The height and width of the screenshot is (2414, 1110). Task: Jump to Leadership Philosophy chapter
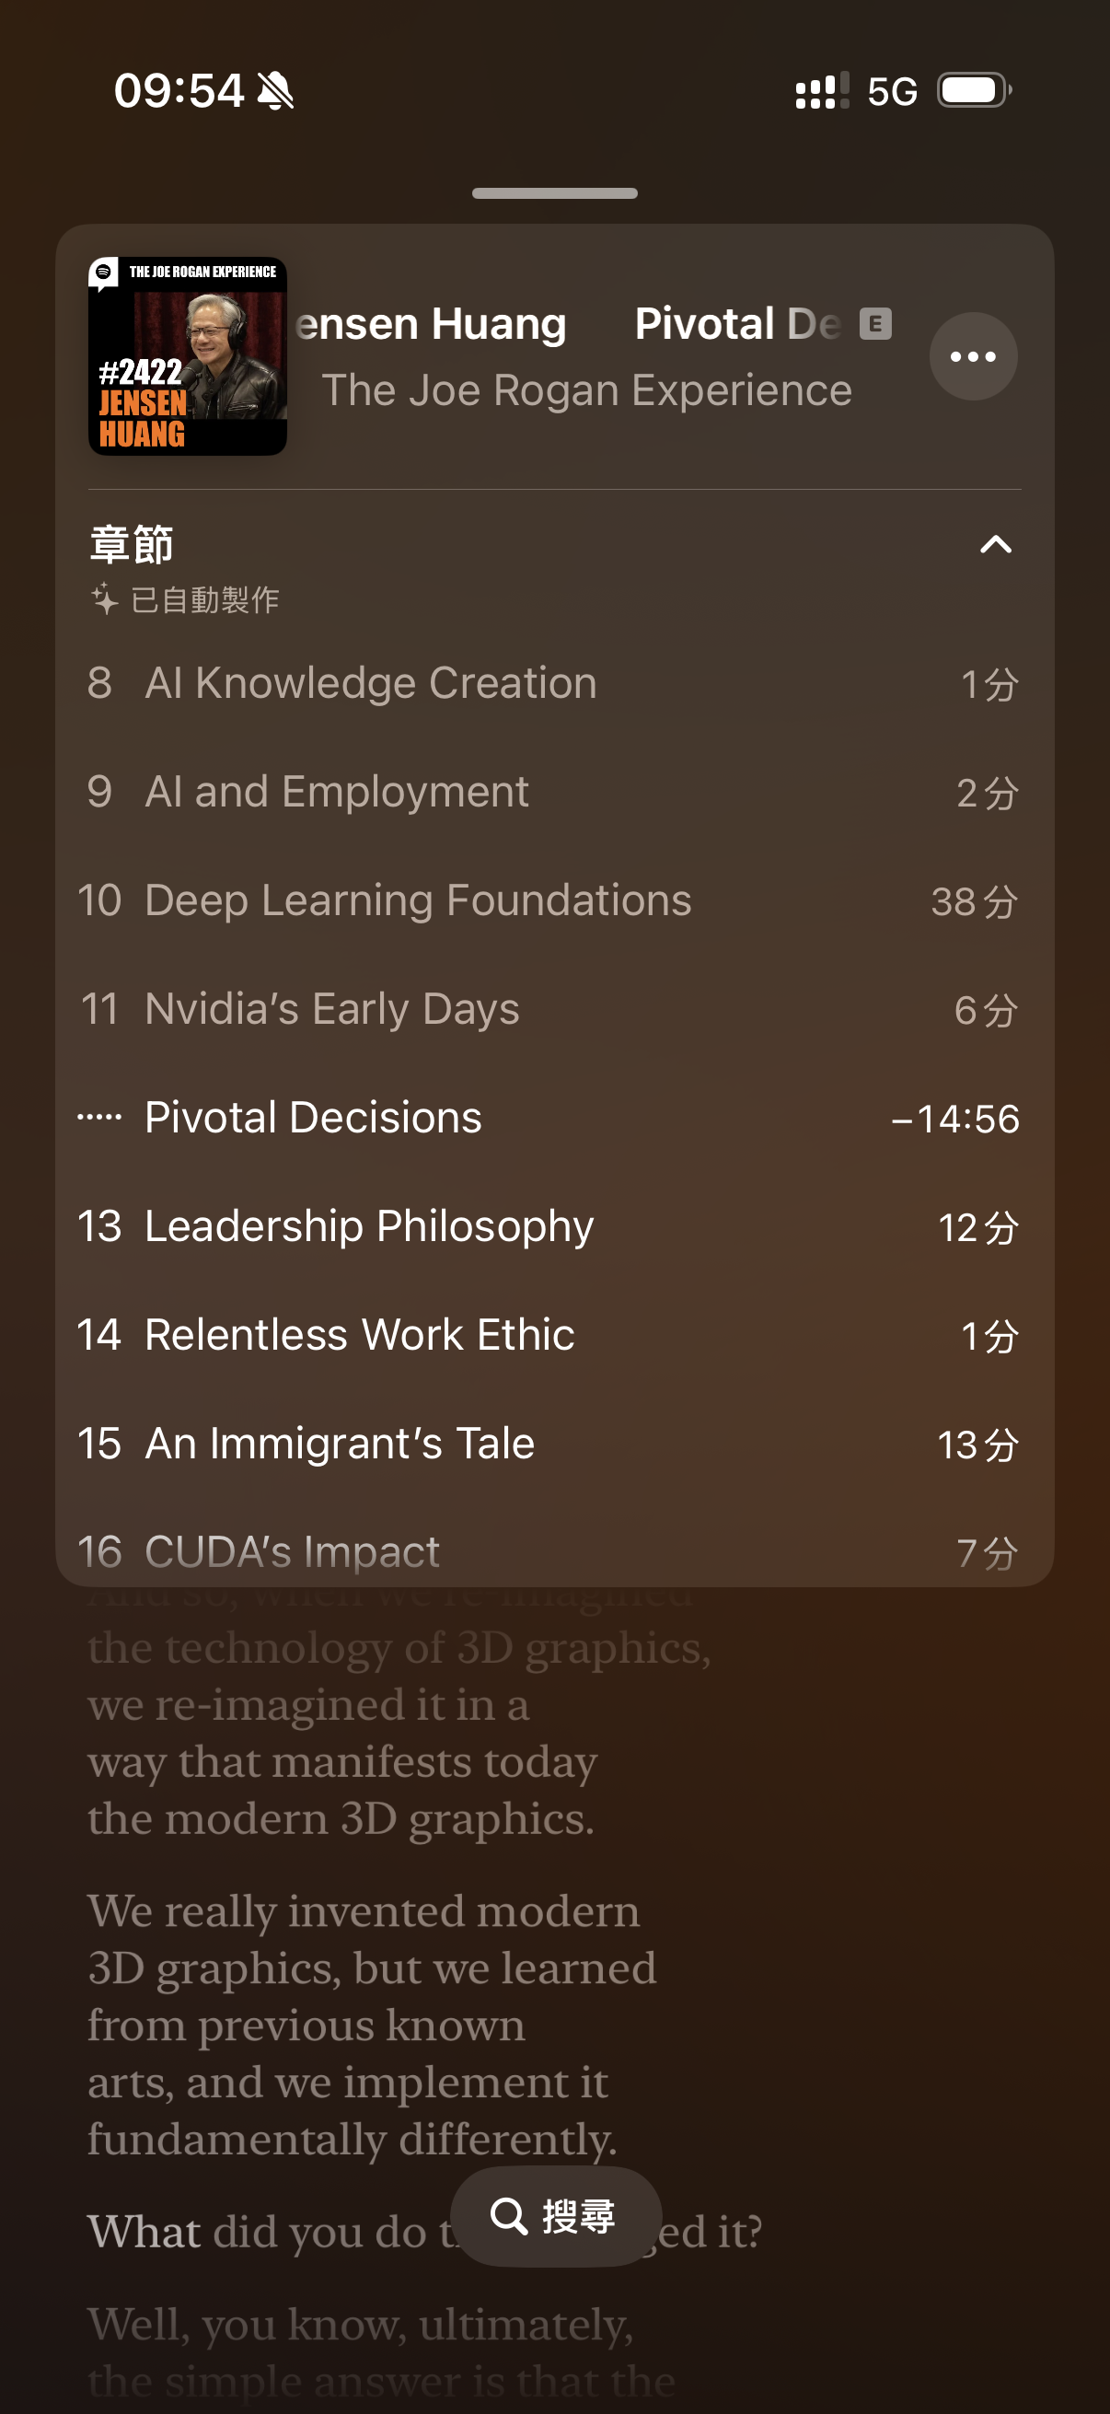(369, 1226)
